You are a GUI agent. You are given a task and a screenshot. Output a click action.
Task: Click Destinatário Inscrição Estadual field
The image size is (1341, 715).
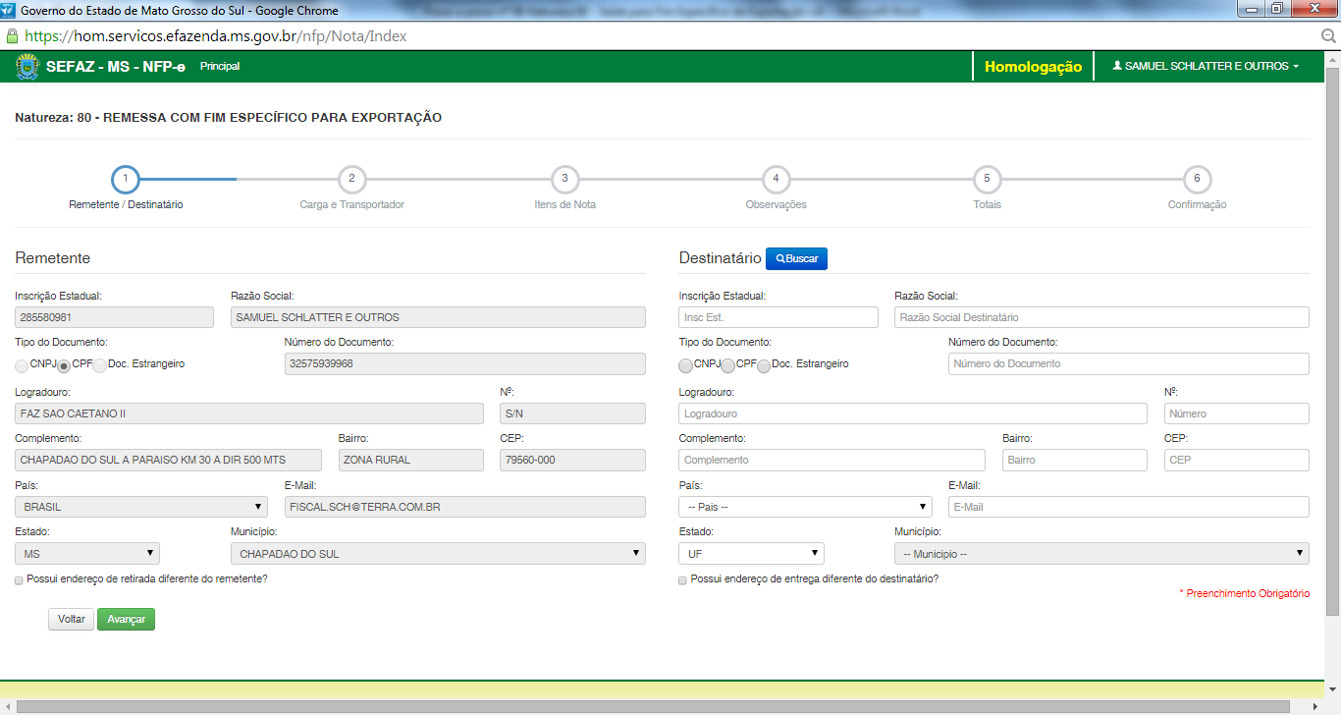pos(778,317)
